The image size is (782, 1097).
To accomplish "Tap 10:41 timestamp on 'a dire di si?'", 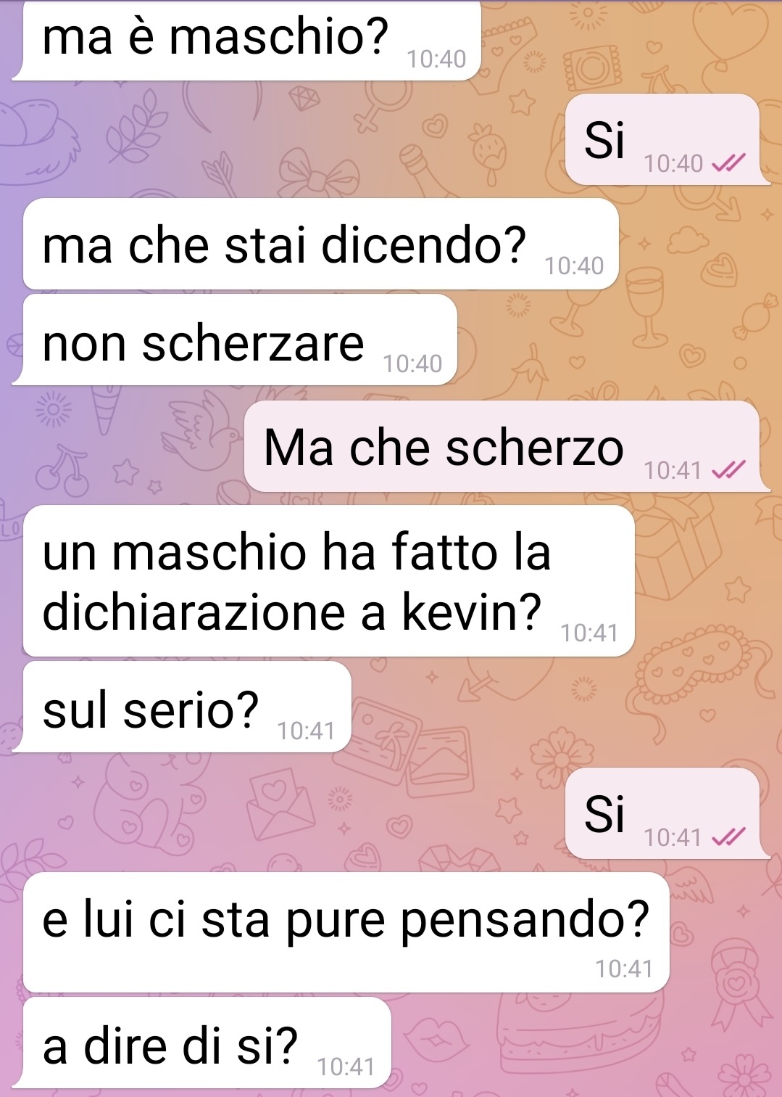I will pyautogui.click(x=346, y=1067).
